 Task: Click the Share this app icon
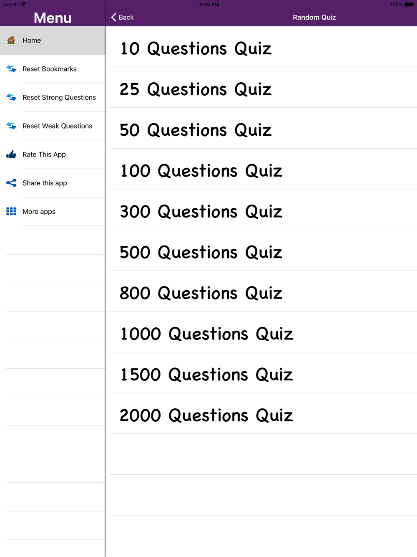(11, 183)
